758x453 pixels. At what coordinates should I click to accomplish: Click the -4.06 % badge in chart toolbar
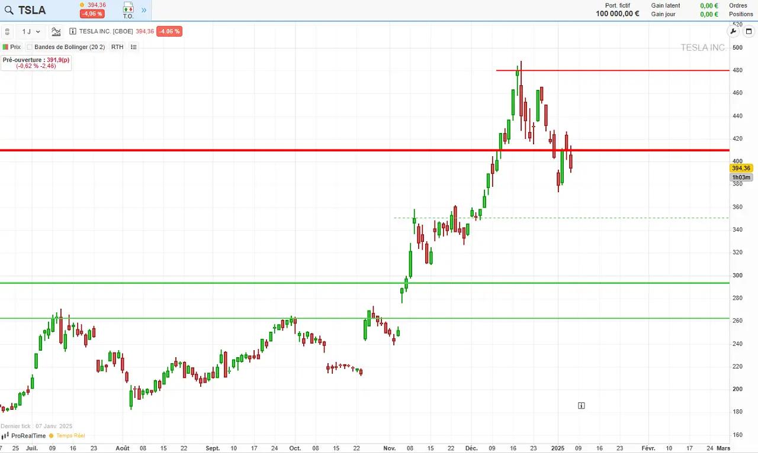169,31
